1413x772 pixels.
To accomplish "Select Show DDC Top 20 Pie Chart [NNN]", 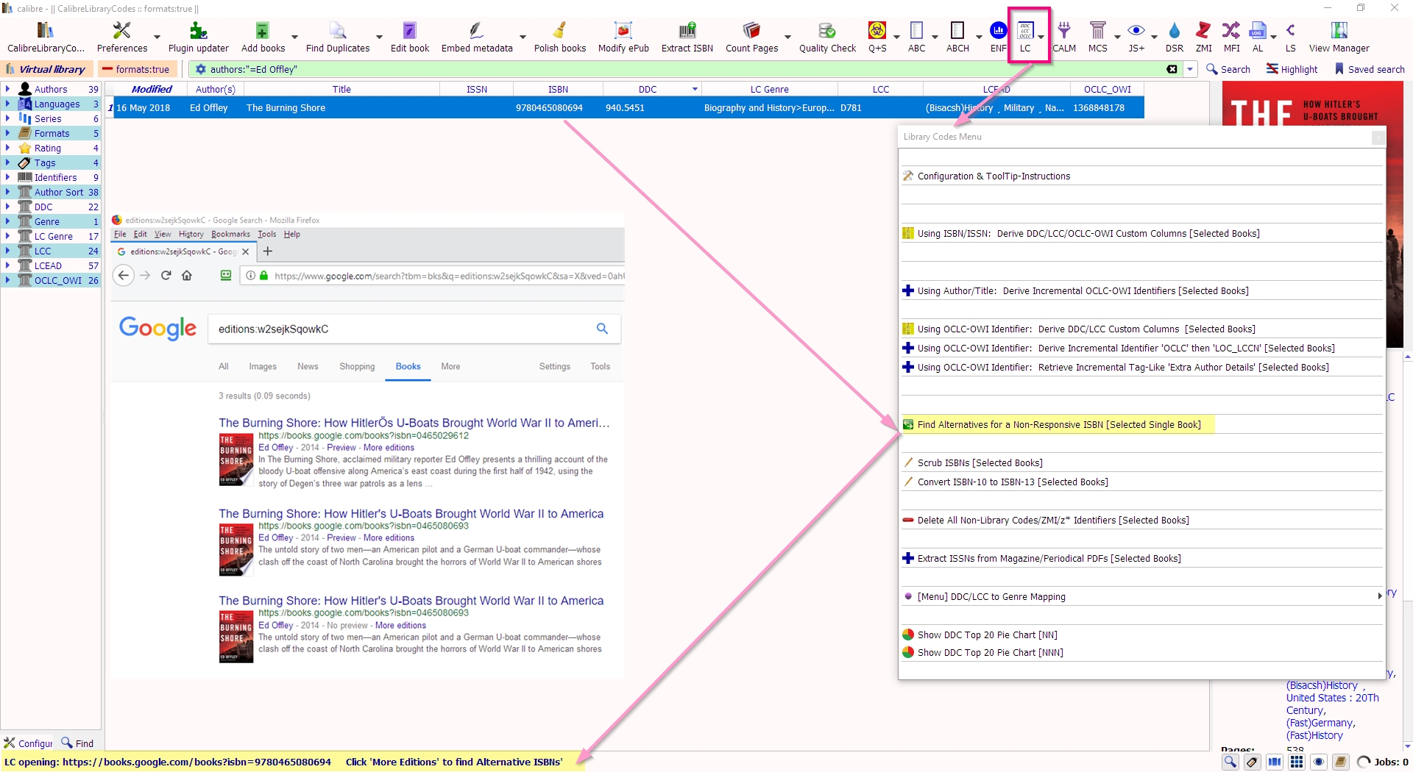I will (x=1142, y=653).
